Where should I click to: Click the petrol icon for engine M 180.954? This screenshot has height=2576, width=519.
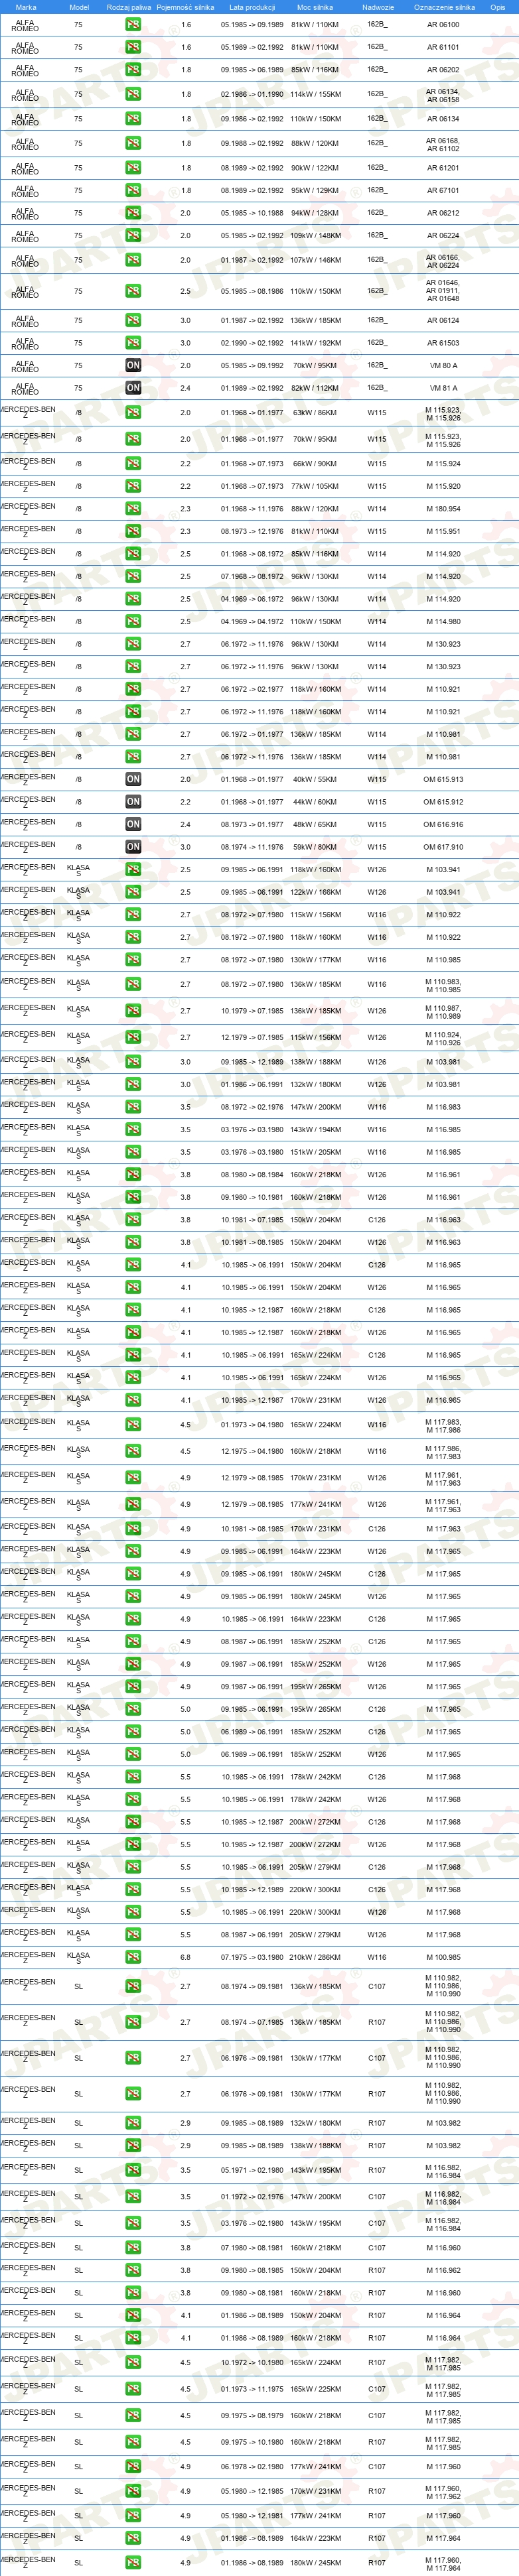click(133, 509)
